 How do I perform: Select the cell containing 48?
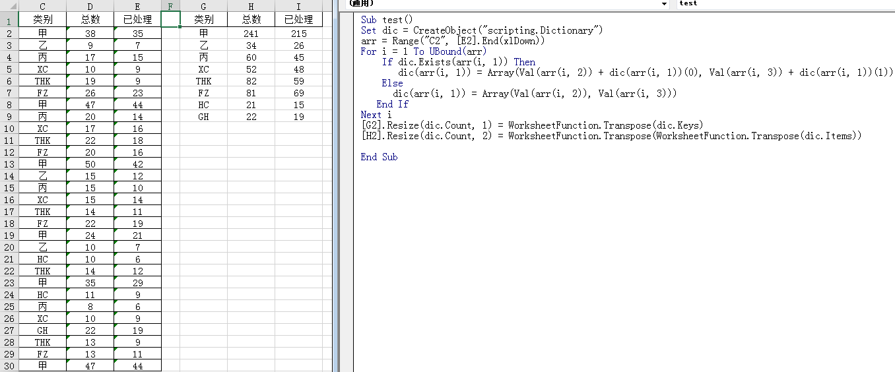[x=299, y=69]
